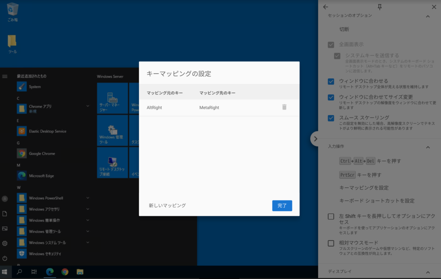The image size is (441, 279).
Task: Open the サーバー マネージャー tile
Action: 112,98
